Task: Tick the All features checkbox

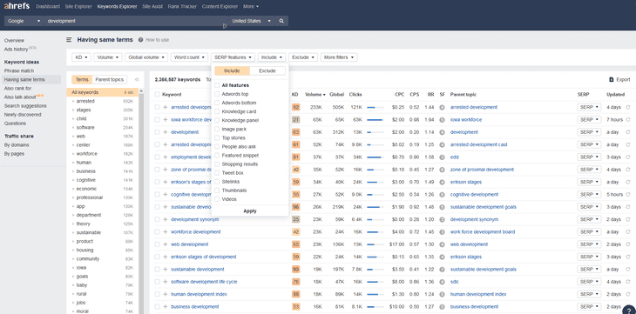Action: pos(217,85)
